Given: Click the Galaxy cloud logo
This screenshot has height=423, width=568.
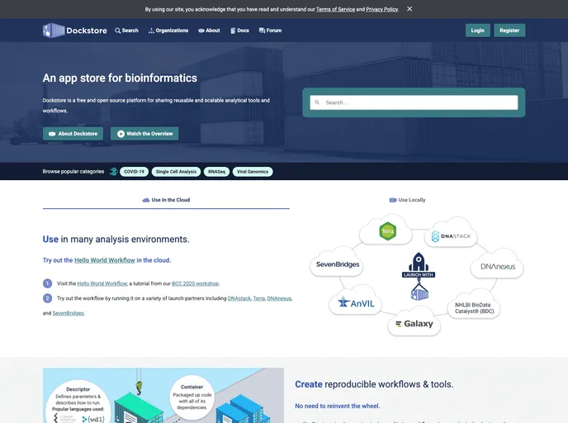Looking at the screenshot, I should 414,324.
